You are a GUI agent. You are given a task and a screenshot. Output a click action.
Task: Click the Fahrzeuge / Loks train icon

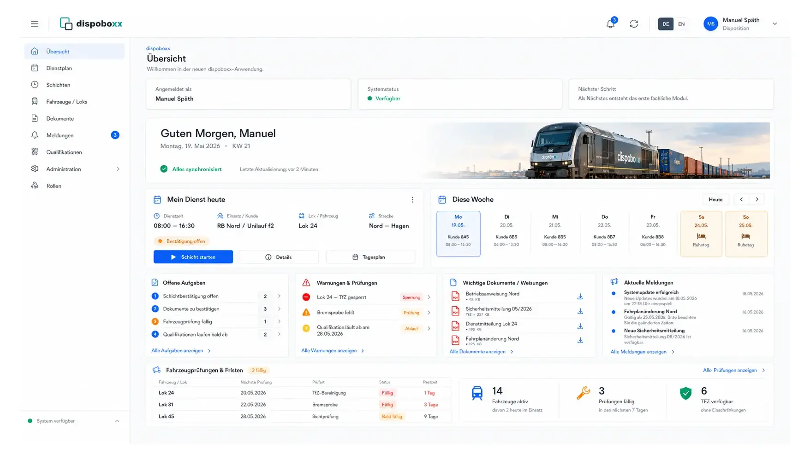point(35,102)
